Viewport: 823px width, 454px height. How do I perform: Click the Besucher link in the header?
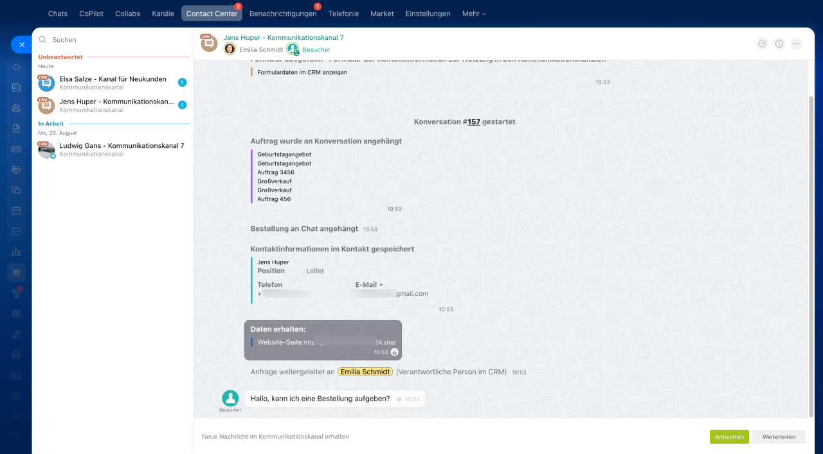tap(316, 50)
